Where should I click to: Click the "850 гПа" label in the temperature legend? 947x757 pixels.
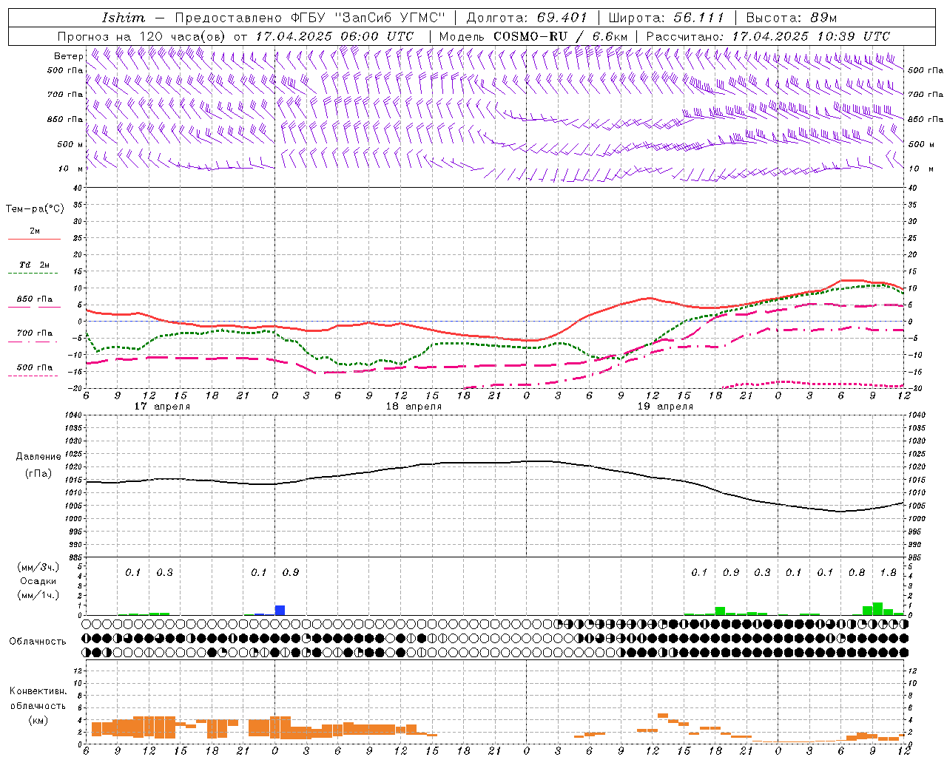point(35,299)
